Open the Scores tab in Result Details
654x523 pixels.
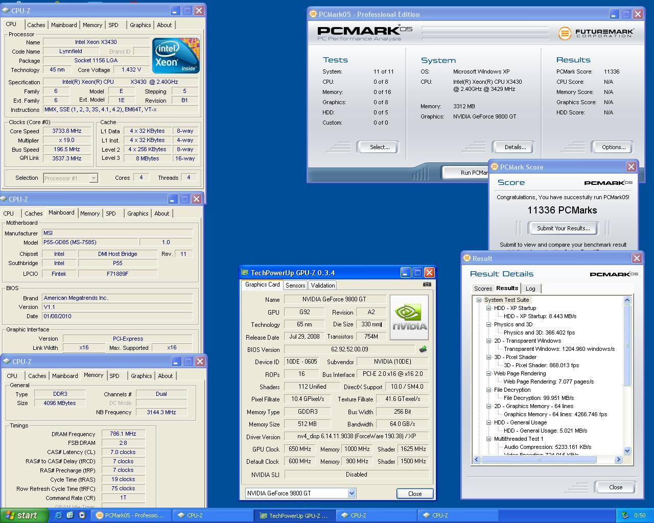coord(483,289)
